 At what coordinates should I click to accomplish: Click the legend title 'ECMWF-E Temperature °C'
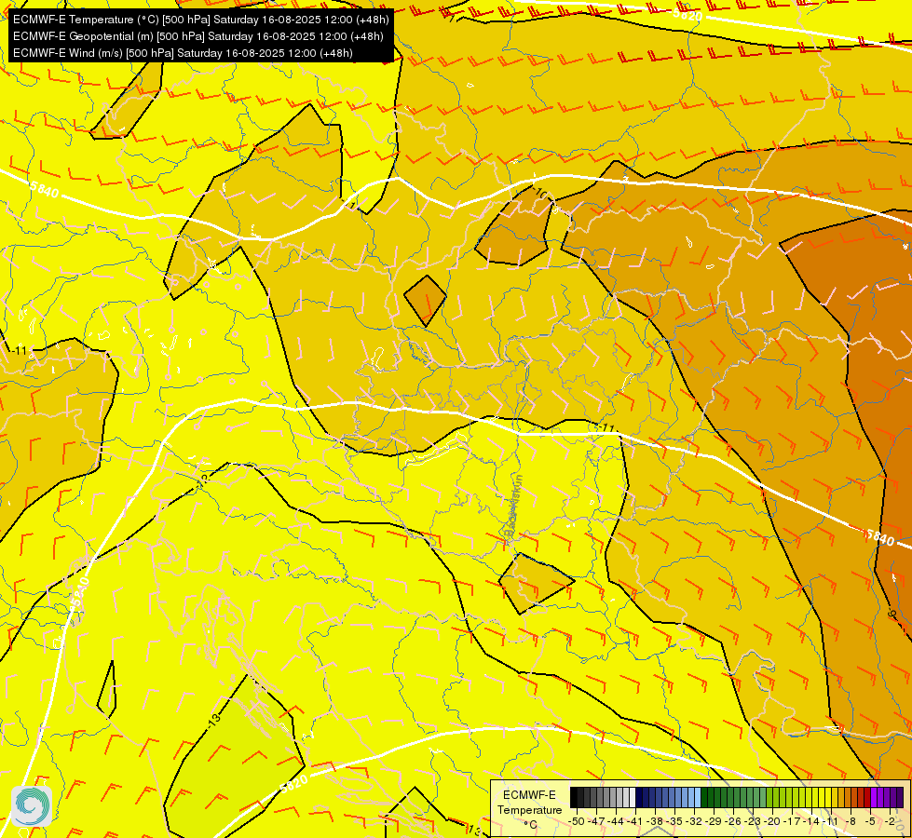pyautogui.click(x=529, y=809)
